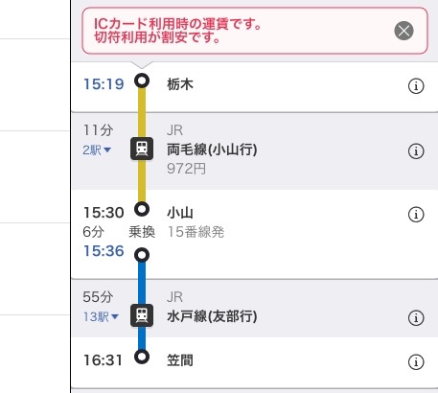This screenshot has height=393, width=438.
Task: Click 水戸線(友部行) line name
Action: click(x=212, y=316)
